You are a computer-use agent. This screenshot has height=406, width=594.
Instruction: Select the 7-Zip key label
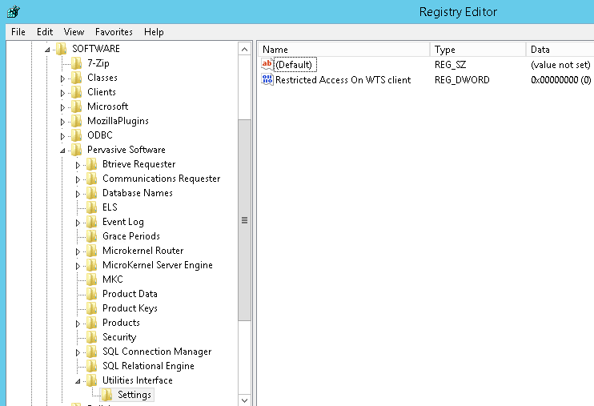(x=98, y=63)
